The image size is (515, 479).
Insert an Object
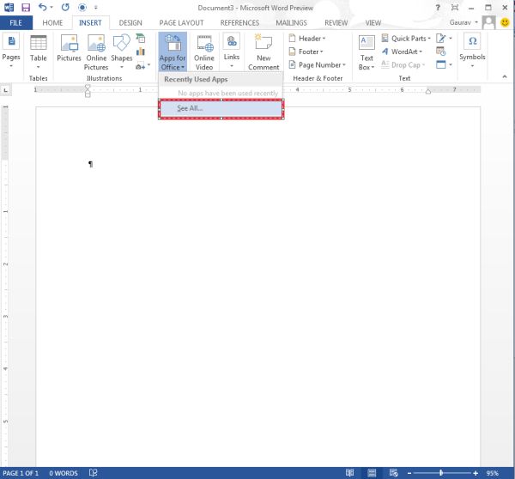click(x=444, y=64)
